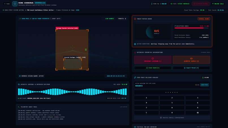Viewport: 228px width, 128px height.
Task: Click the Baseline Noise Floor value
Action: click(x=124, y=98)
